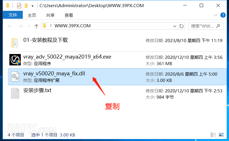The image size is (229, 141).
Task: Click the V-Ray installer exe icon
Action: pos(15,59)
